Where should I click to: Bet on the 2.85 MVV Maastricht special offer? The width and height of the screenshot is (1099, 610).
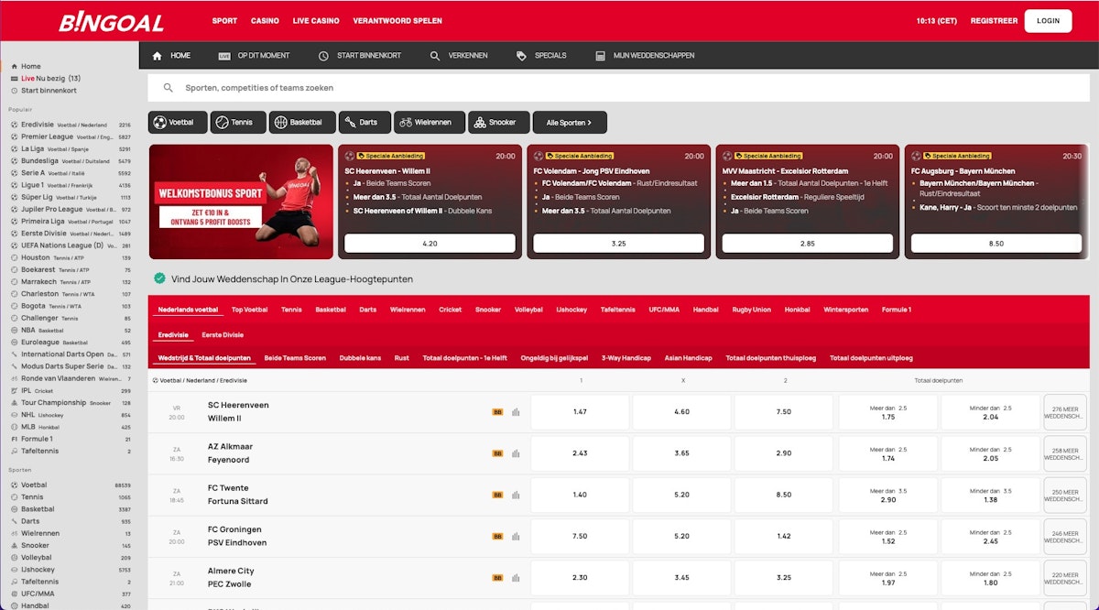coord(807,244)
